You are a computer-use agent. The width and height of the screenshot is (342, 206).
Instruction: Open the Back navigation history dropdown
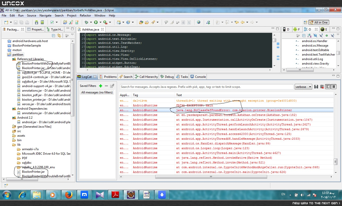tap(247, 22)
